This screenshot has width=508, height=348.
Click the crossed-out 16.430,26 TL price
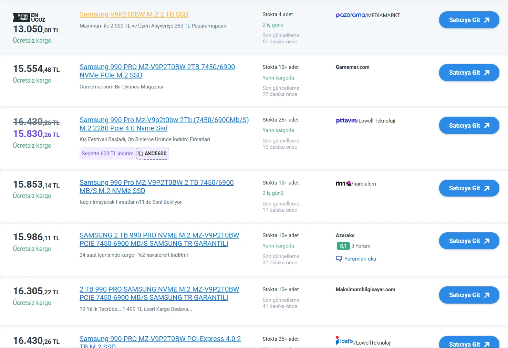(36, 122)
